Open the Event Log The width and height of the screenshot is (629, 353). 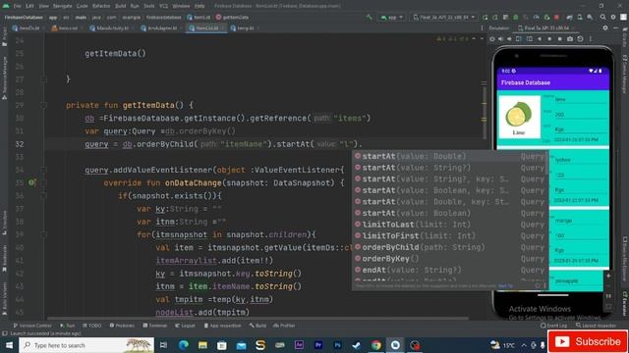tap(554, 326)
